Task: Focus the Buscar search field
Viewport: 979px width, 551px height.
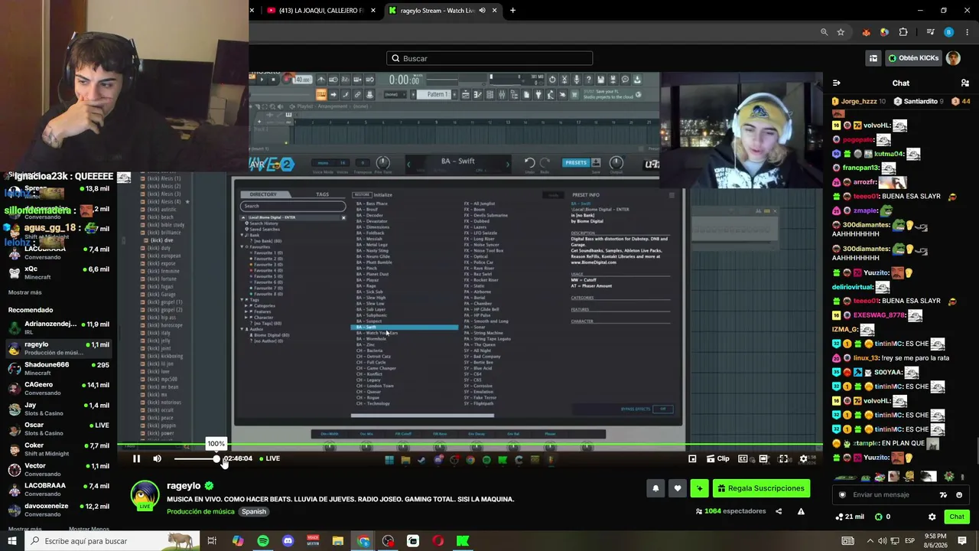Action: (x=489, y=58)
